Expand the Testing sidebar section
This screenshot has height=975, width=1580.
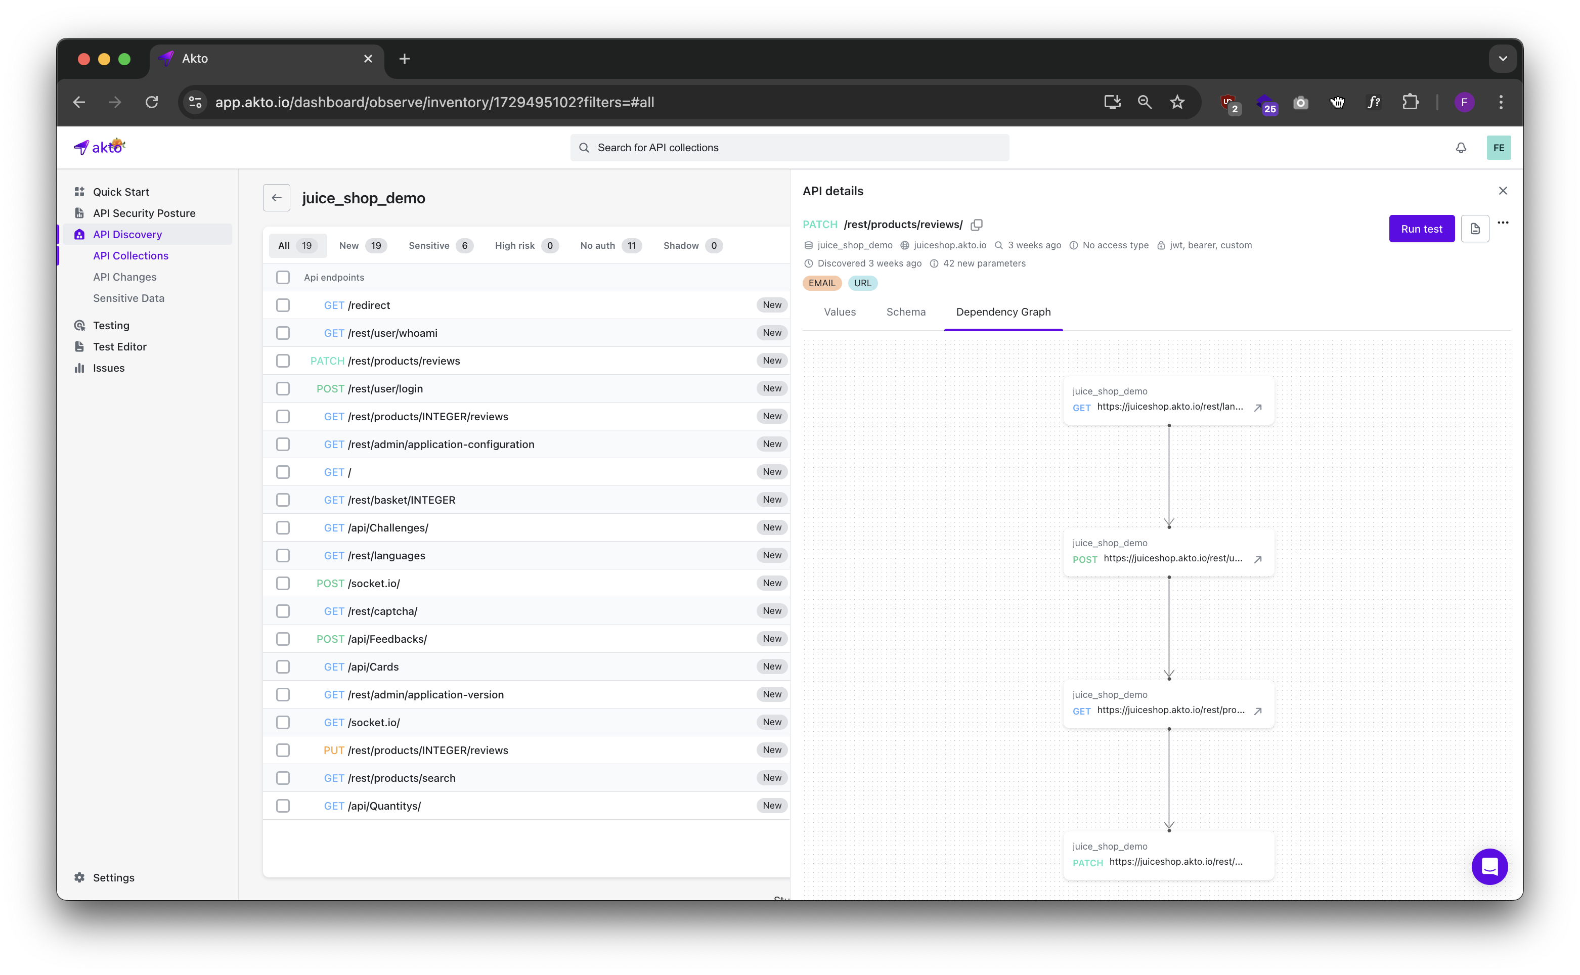(111, 326)
